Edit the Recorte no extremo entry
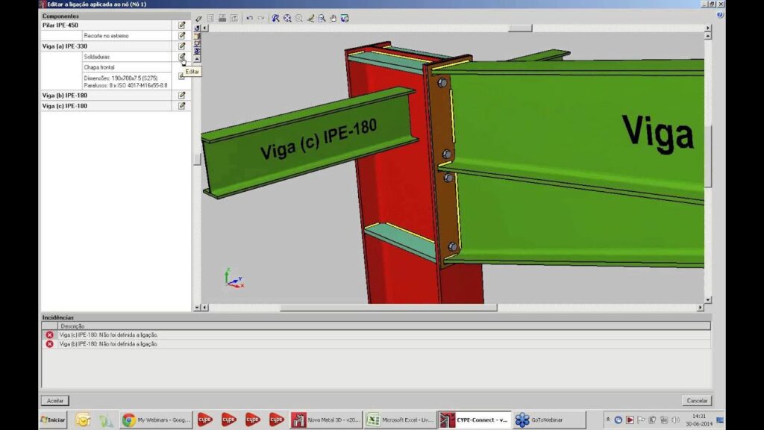764x430 pixels. click(181, 36)
